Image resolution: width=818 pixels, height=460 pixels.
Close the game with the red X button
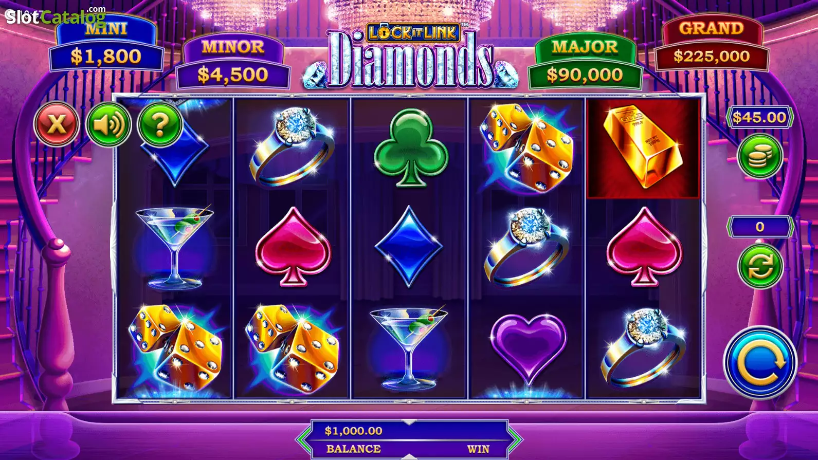(x=57, y=124)
